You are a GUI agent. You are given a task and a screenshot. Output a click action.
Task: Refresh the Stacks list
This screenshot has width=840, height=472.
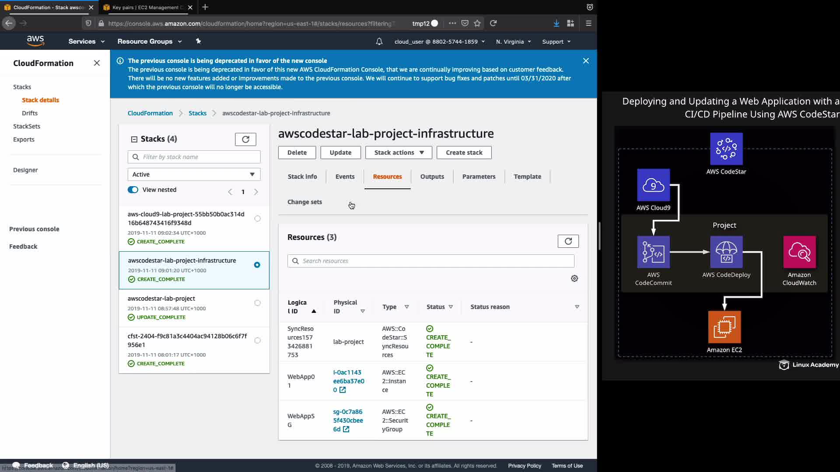[x=245, y=139]
